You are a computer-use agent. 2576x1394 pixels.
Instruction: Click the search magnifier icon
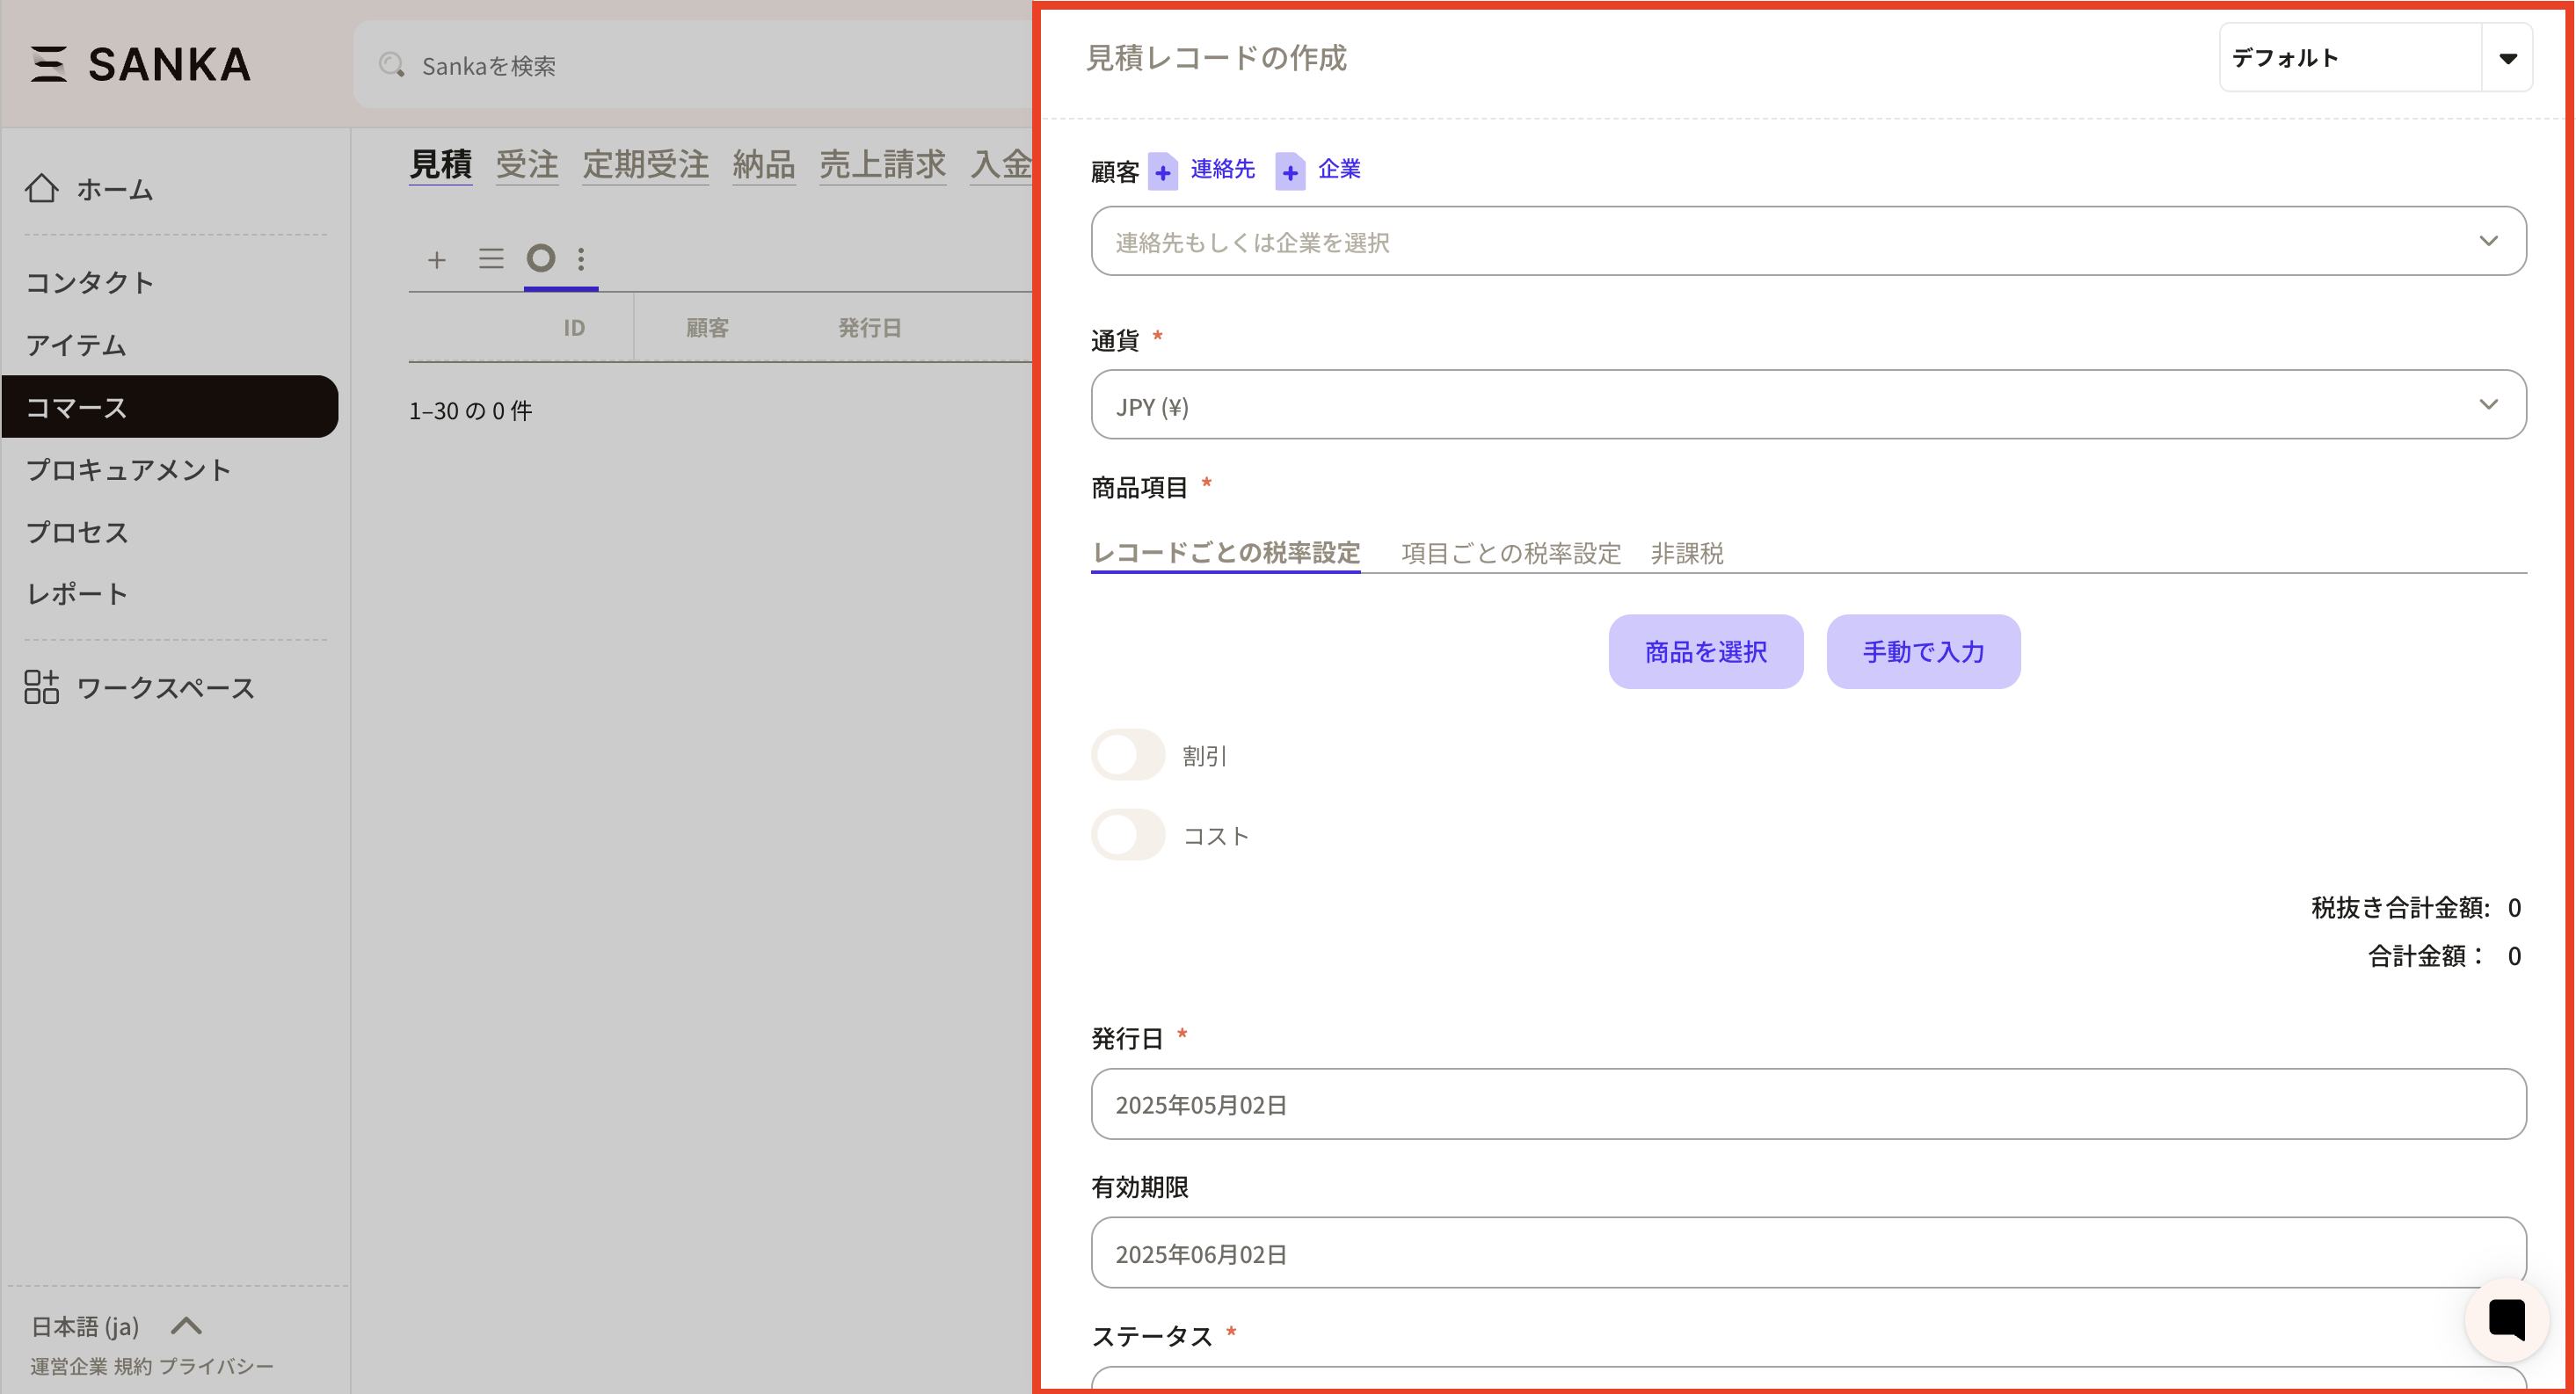391,66
